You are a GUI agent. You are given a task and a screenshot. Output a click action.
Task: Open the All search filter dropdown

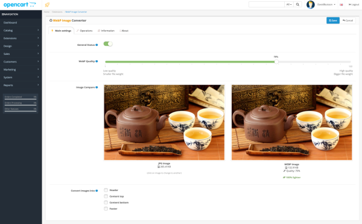(x=289, y=4)
